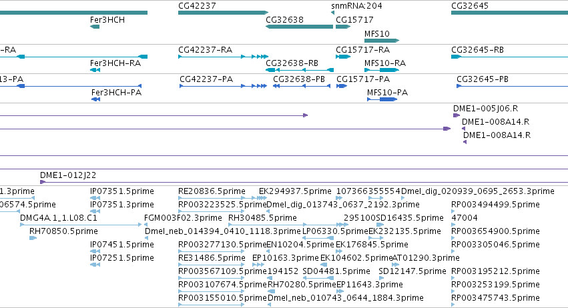Select the EP10163.3prime EST label
Viewport: 568px width, 308px height.
pos(286,258)
